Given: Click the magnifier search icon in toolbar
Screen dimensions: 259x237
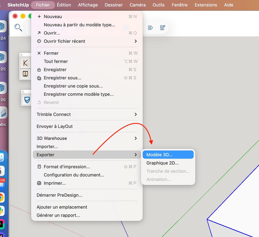Looking at the screenshot, I should (x=18, y=28).
